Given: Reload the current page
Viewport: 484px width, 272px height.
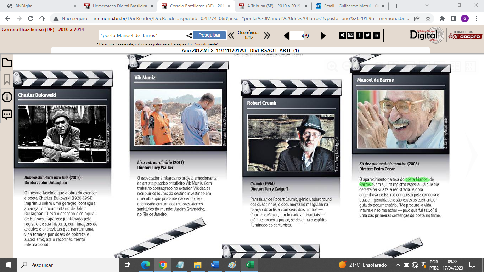Looking at the screenshot, I should click(30, 19).
